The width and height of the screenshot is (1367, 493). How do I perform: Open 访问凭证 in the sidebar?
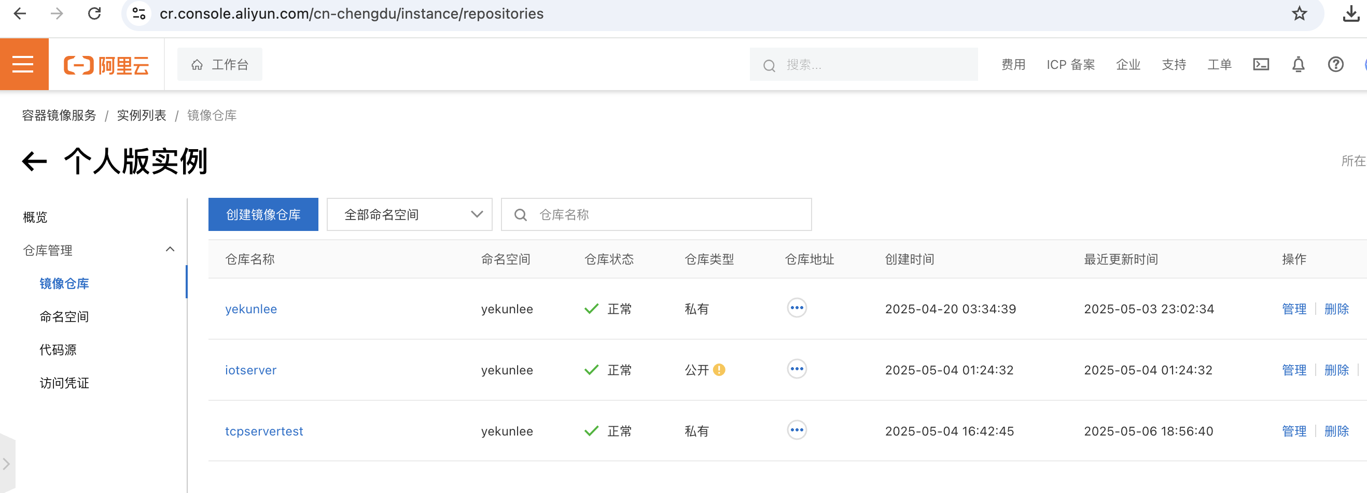64,383
